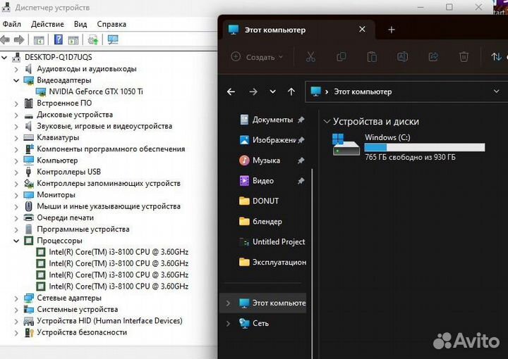Open the DONUT folder in the sidebar
Viewport: 508px width, 359px height.
(x=265, y=201)
